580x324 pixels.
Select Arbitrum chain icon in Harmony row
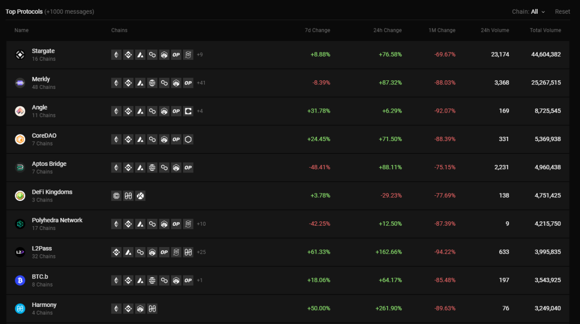140,308
